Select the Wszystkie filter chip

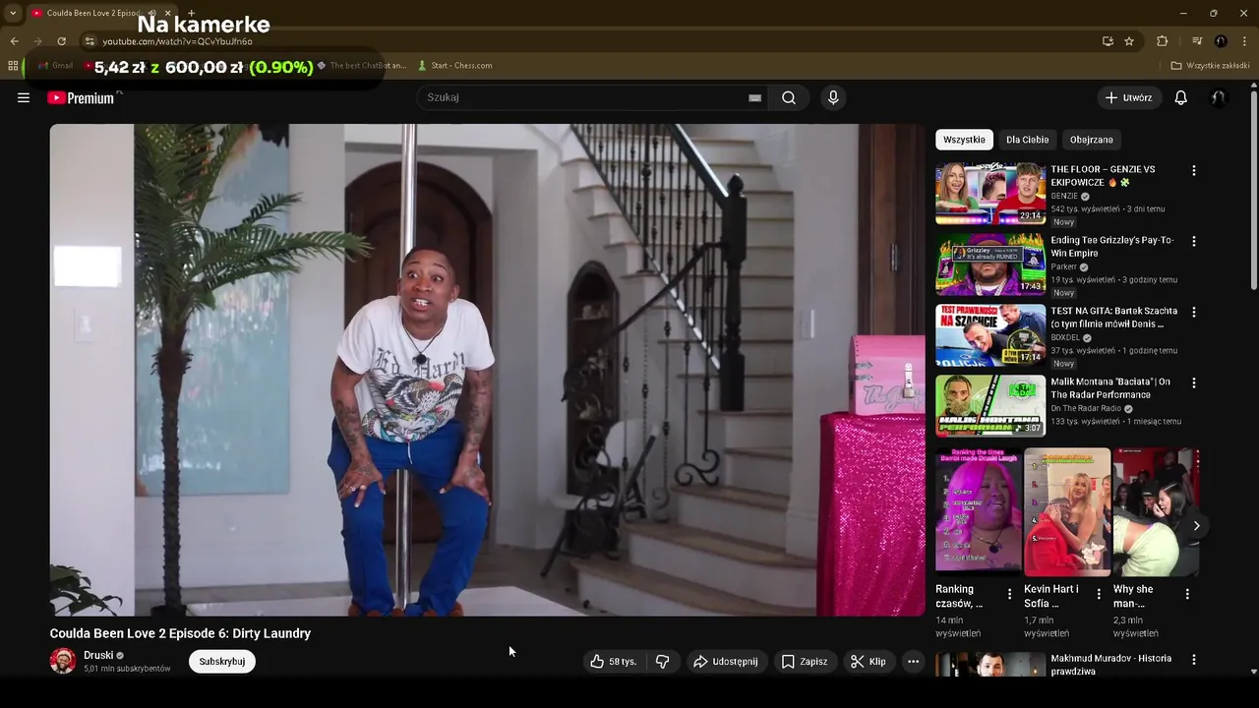[x=964, y=140]
